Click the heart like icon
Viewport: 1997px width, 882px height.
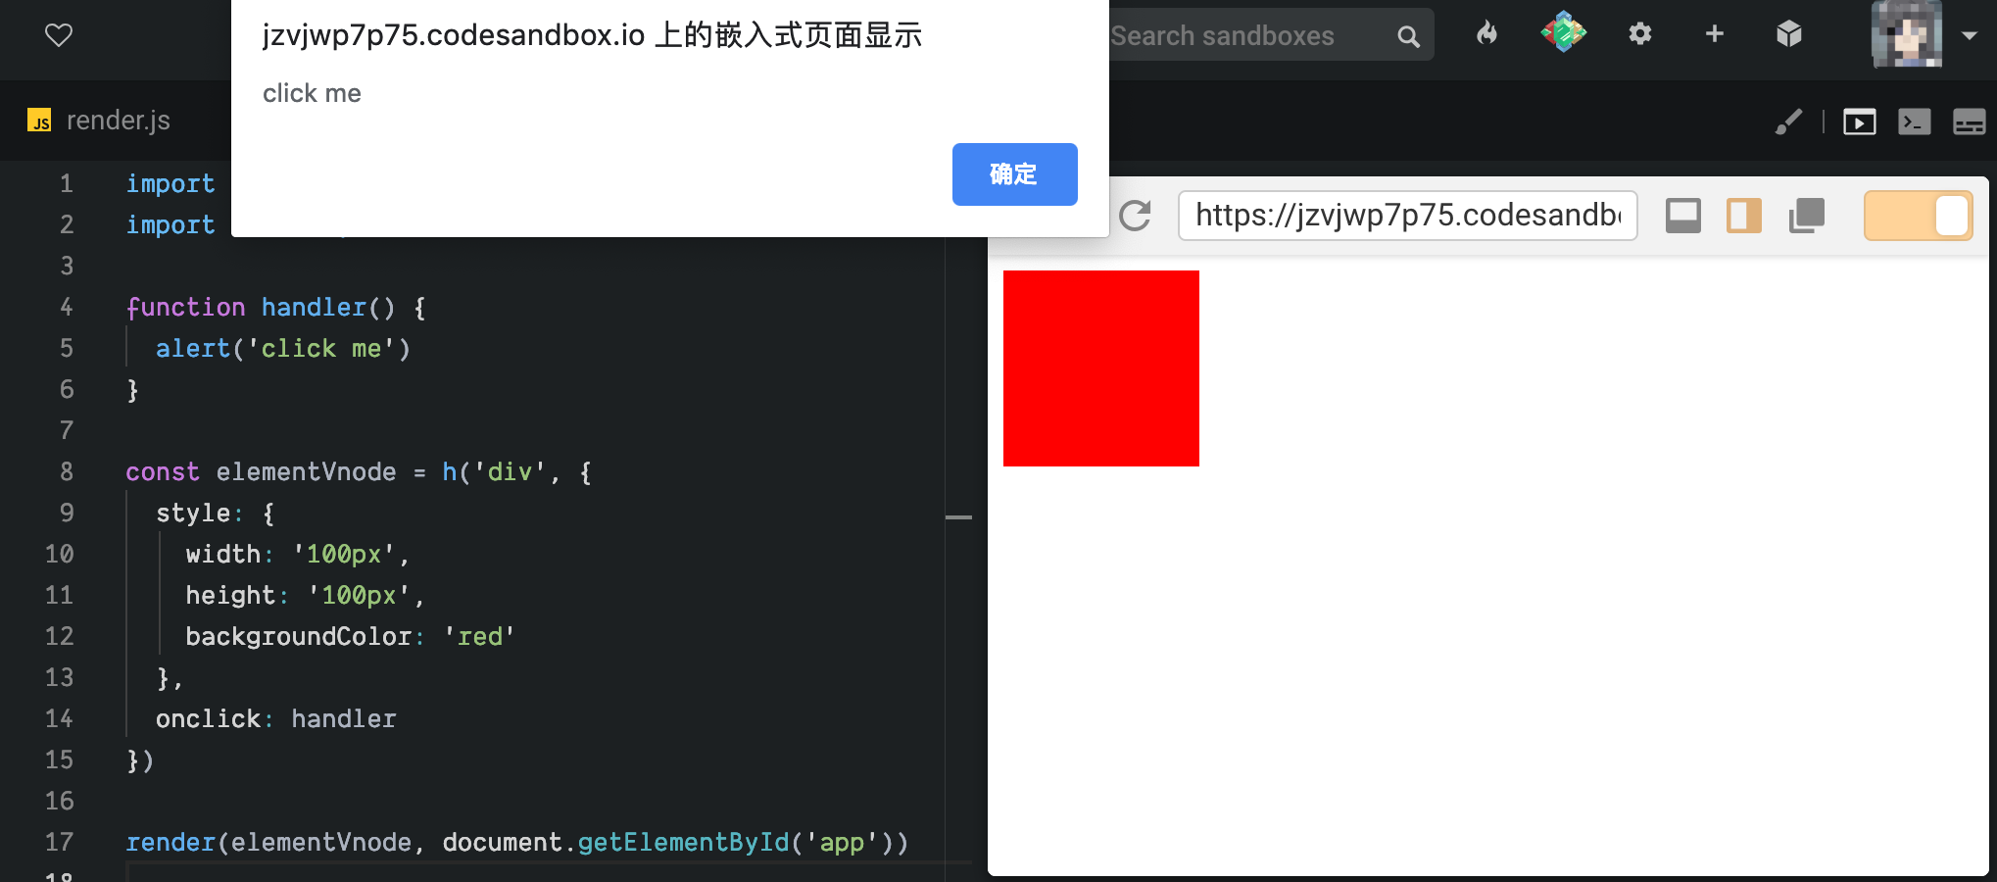point(59,35)
